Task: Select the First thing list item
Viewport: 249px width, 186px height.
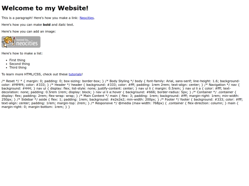Action: click(x=17, y=60)
